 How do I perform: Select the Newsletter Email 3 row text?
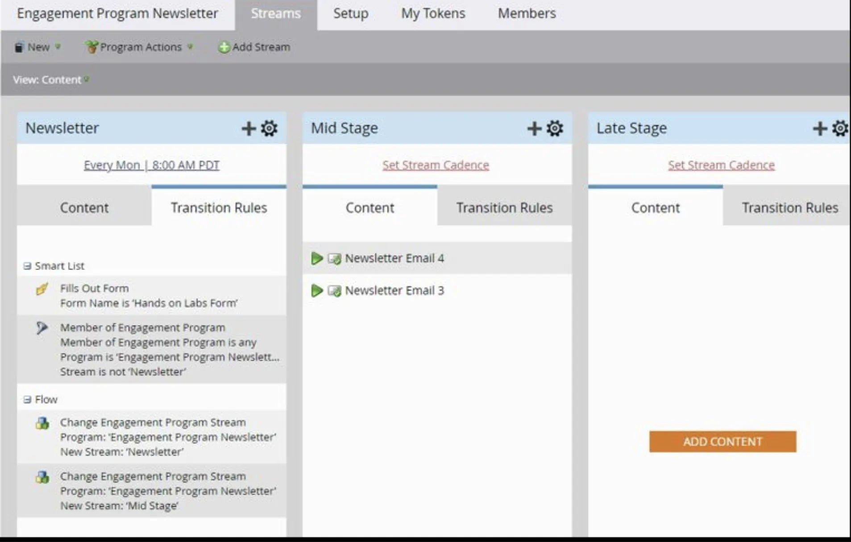(394, 291)
